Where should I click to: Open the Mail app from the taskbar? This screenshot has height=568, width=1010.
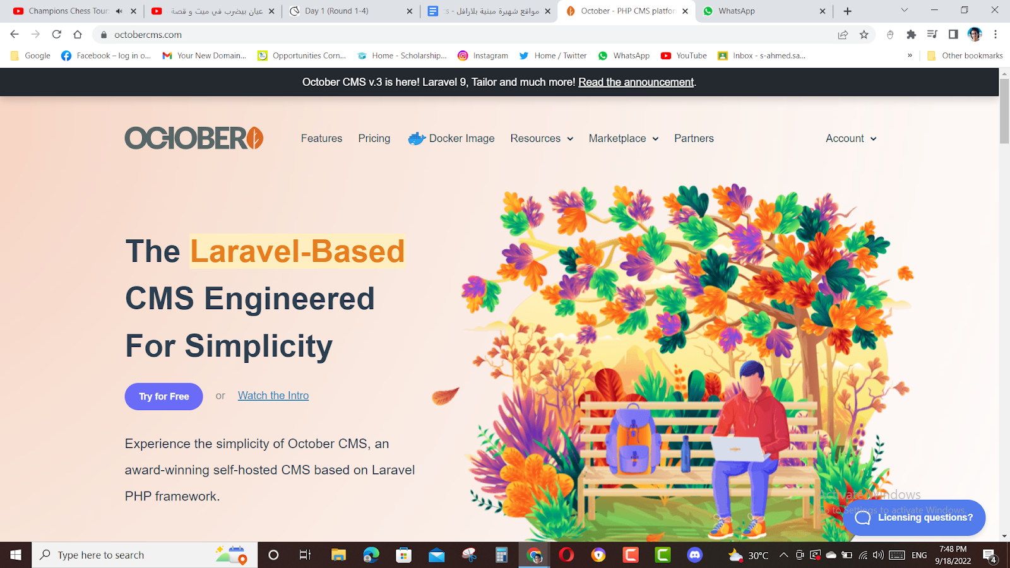coord(437,555)
